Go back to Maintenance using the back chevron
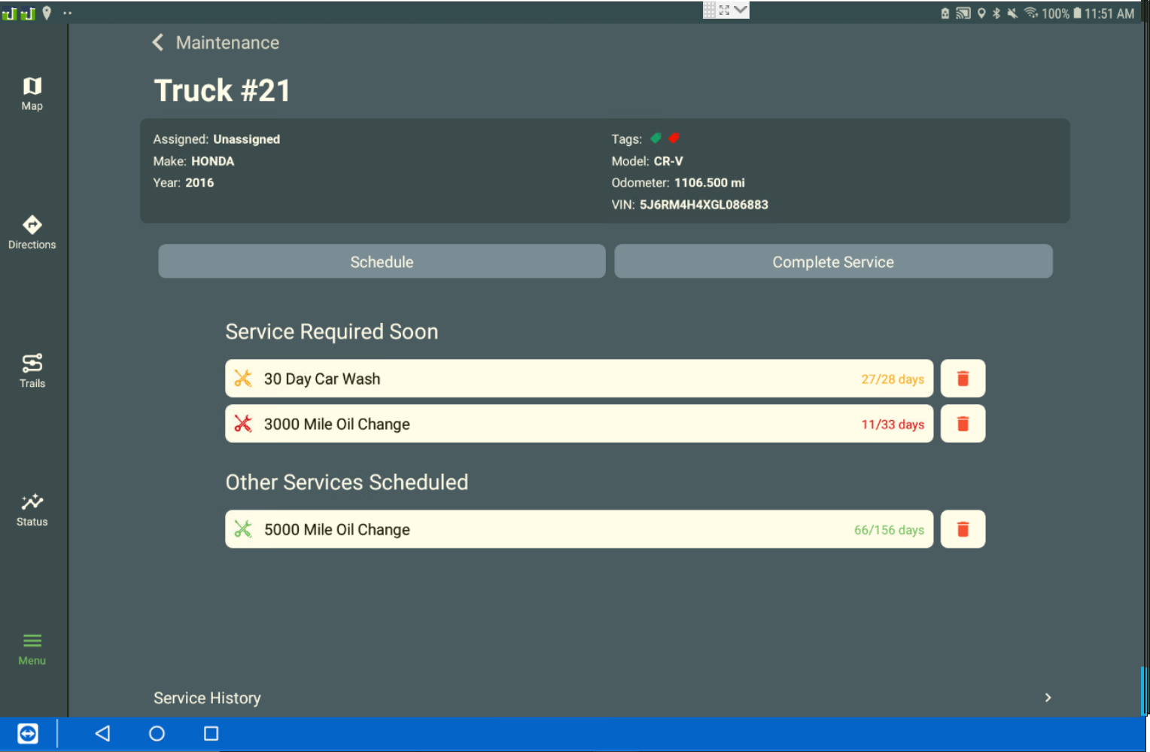1150x752 pixels. point(158,43)
